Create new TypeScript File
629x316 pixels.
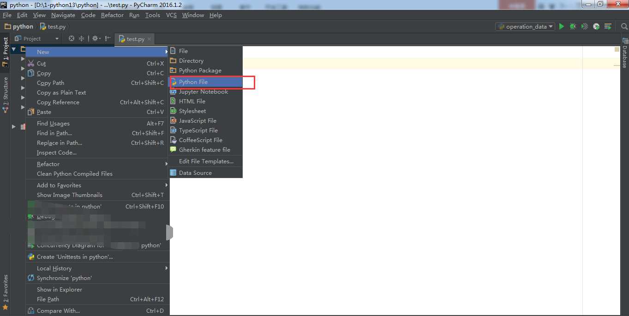tap(205, 130)
